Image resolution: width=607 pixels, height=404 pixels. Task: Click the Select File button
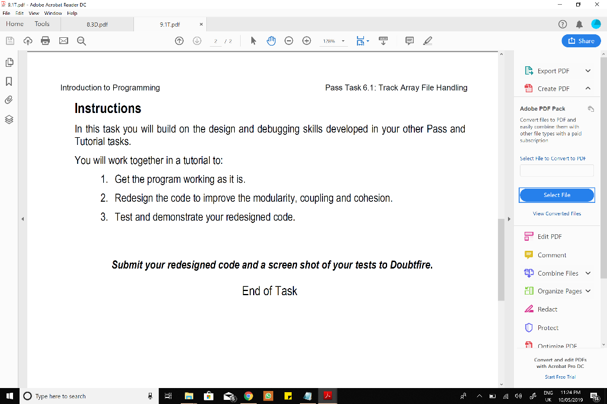click(x=557, y=195)
